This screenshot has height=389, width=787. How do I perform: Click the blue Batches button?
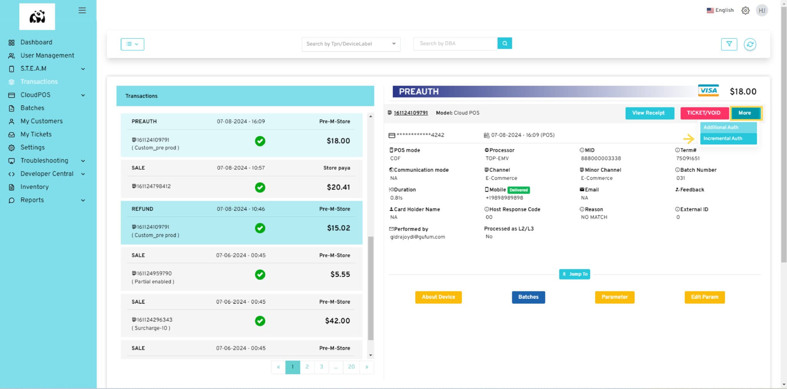tap(528, 297)
